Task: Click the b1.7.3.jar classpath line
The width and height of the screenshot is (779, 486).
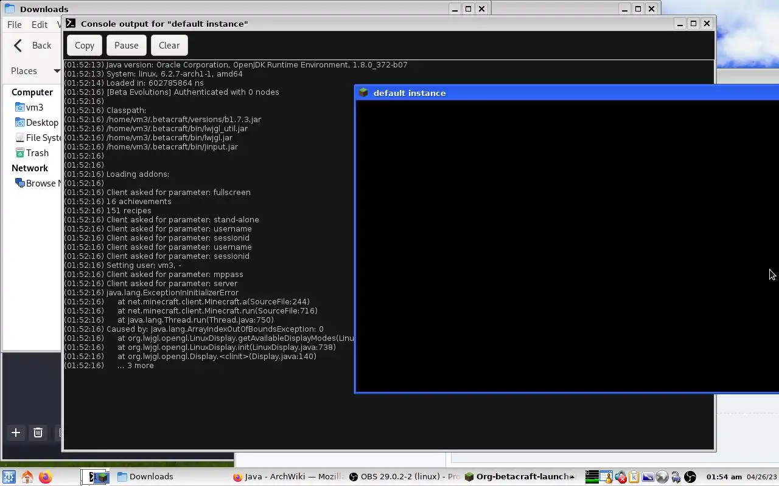Action: tap(163, 120)
